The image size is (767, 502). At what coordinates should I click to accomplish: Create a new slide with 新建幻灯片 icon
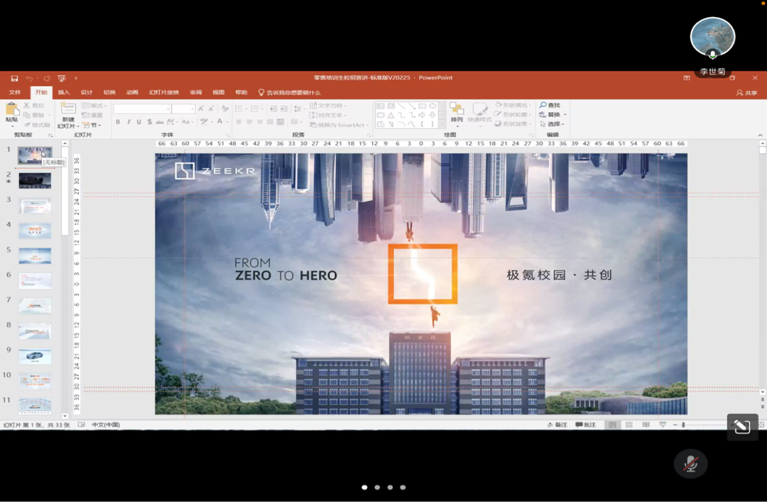[x=68, y=110]
